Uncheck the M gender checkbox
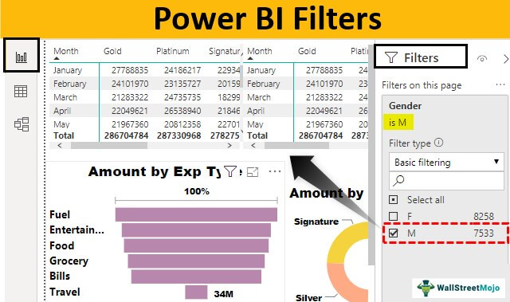 coord(393,233)
